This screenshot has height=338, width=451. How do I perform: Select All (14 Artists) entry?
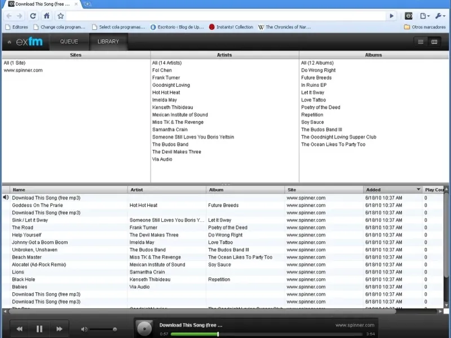167,63
